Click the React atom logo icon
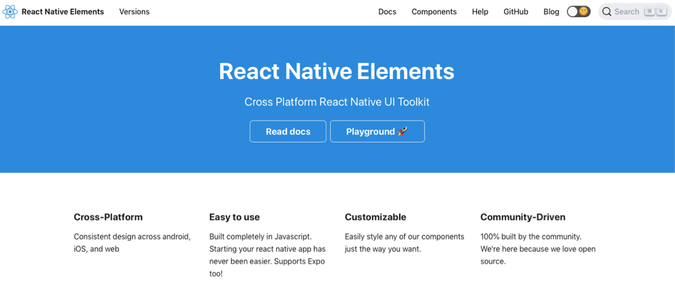The width and height of the screenshot is (675, 306). pos(10,12)
